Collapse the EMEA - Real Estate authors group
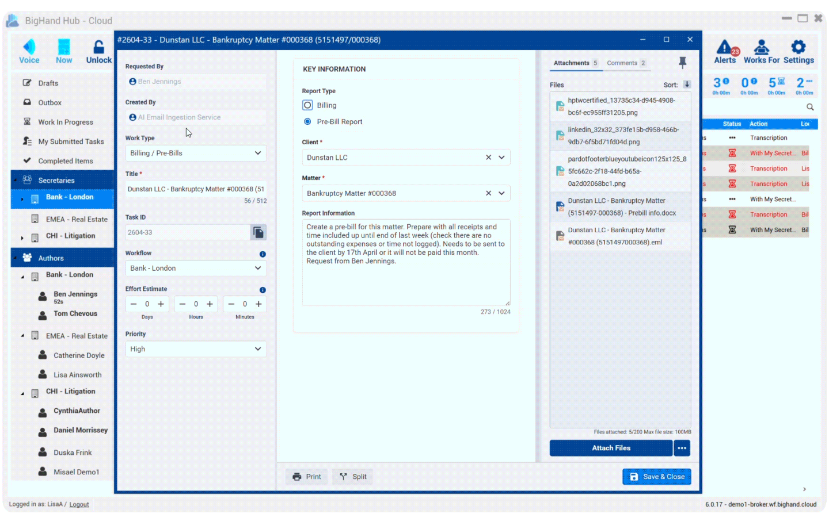This screenshot has height=529, width=829. coord(22,336)
